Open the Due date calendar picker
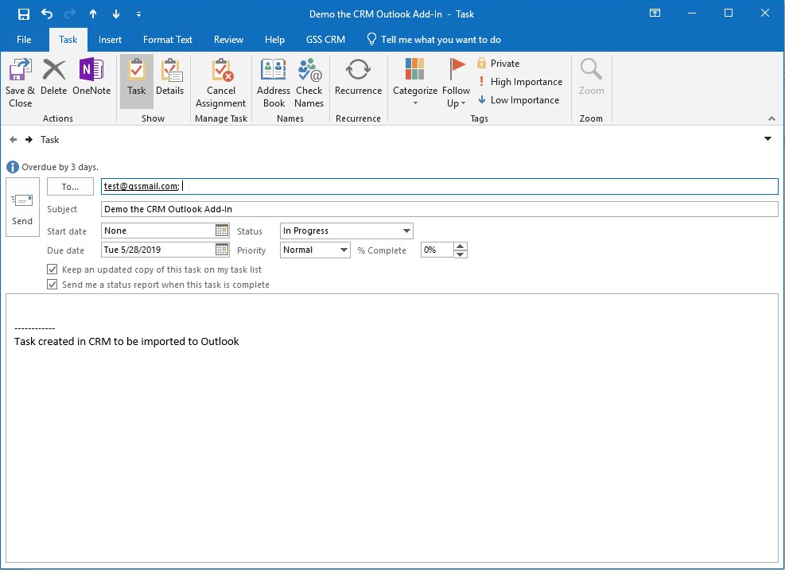The height and width of the screenshot is (570, 785). 222,250
